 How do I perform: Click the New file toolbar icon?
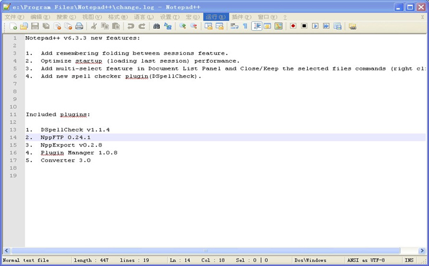click(14, 27)
